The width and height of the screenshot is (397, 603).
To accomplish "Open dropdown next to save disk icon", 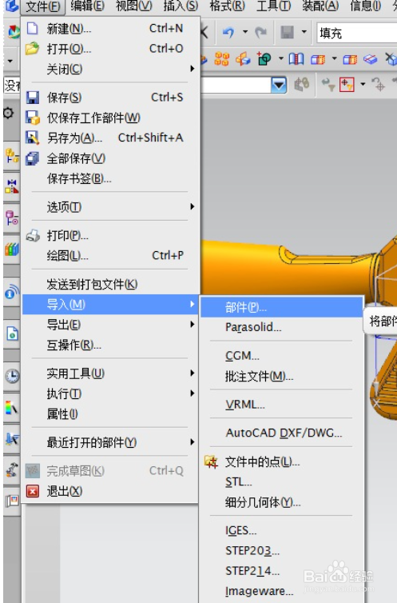I will [304, 32].
